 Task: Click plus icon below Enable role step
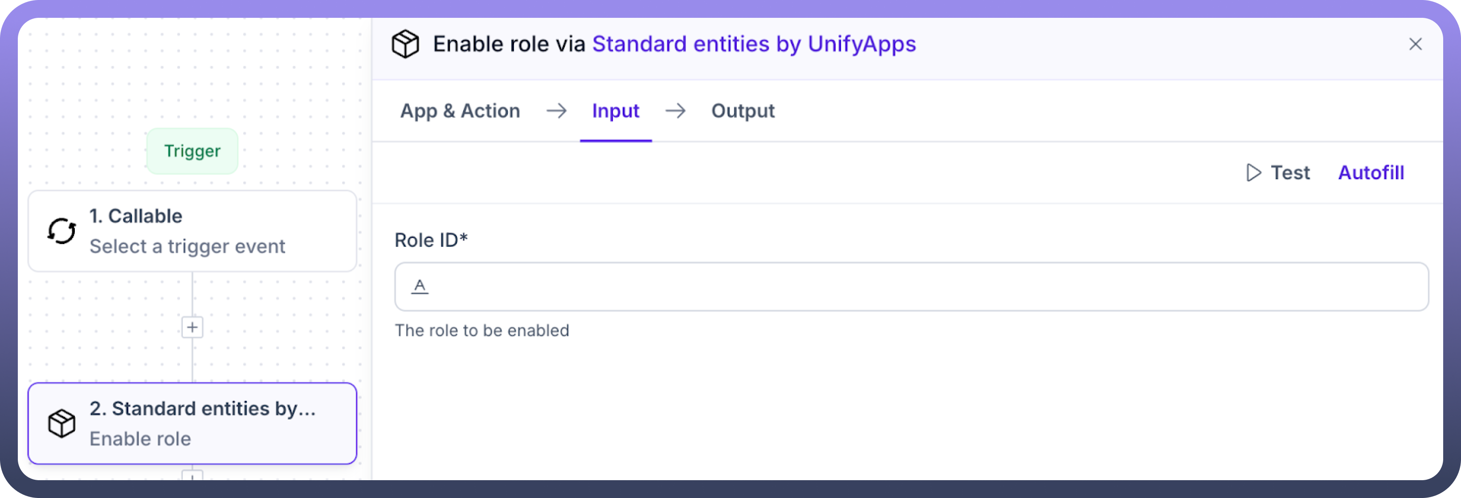192,475
